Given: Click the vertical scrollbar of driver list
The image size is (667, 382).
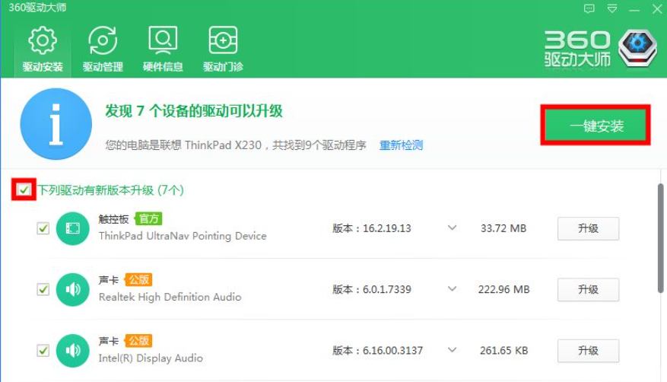Looking at the screenshot, I should 659,237.
